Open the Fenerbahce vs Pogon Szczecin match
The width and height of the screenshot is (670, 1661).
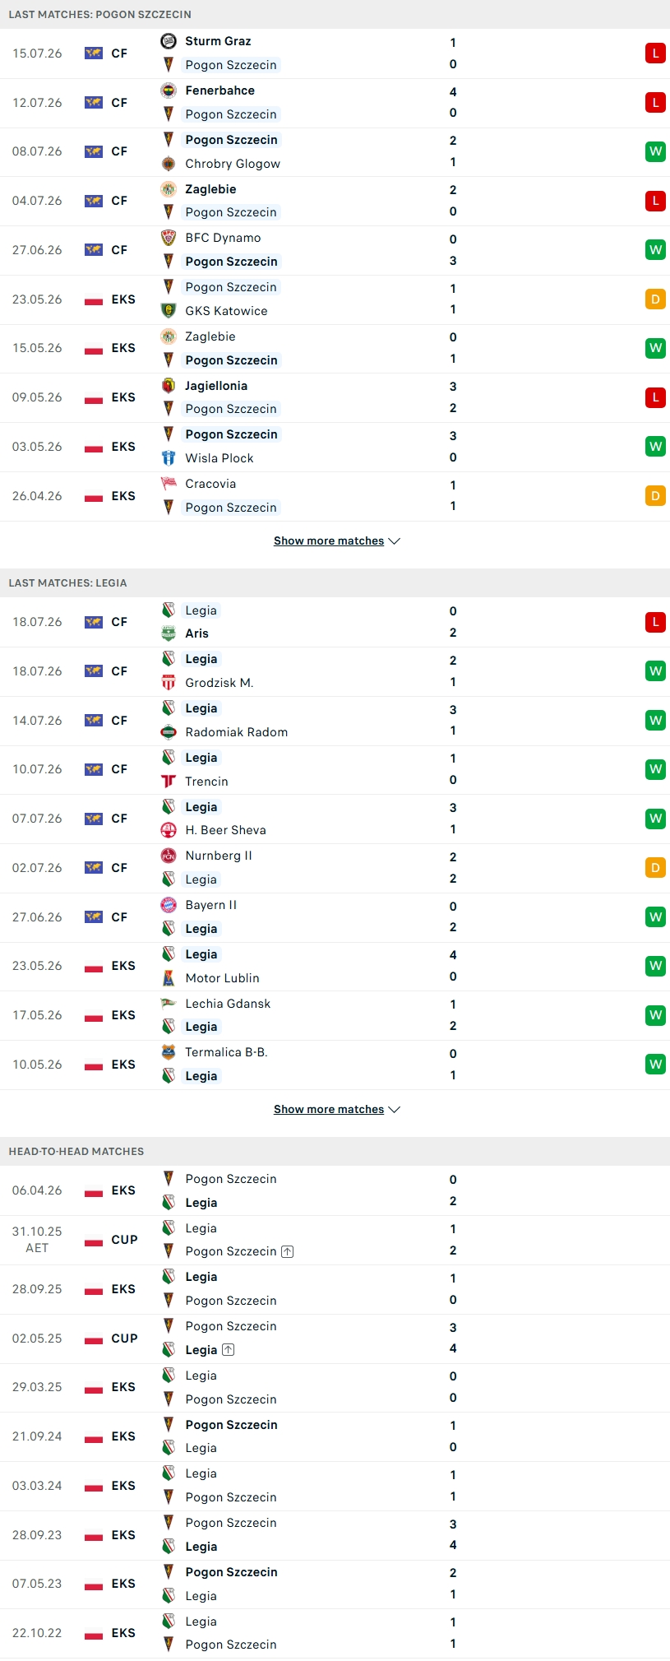[x=335, y=103]
